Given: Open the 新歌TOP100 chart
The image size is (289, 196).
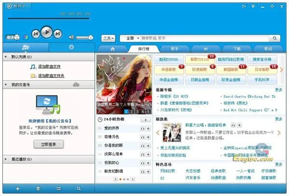Looking at the screenshot, I should coord(200,60).
